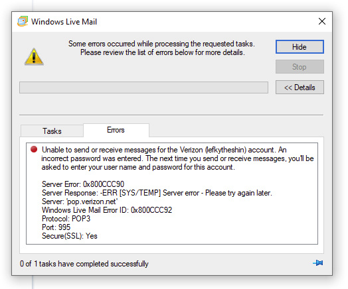Screen dimensions: 348x289
Task: Click the Hide button
Action: [x=300, y=46]
